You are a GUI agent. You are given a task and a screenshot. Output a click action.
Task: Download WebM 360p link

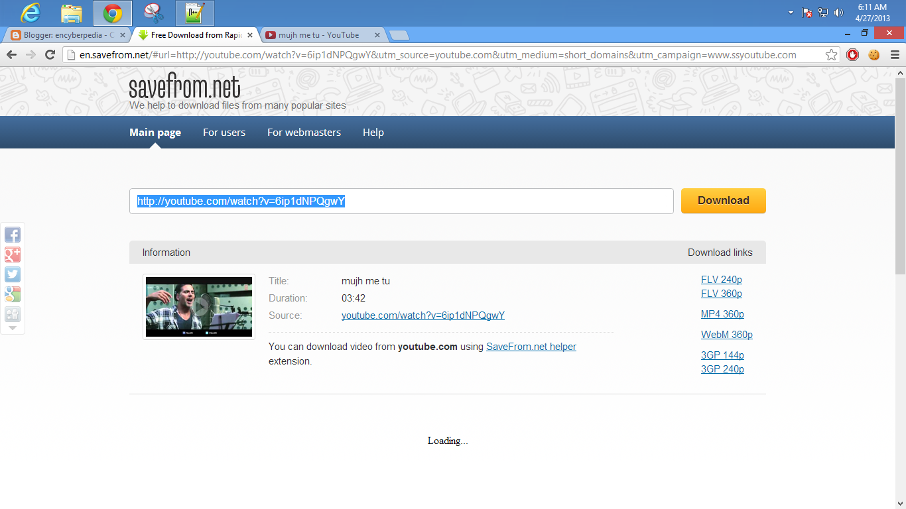[727, 335]
